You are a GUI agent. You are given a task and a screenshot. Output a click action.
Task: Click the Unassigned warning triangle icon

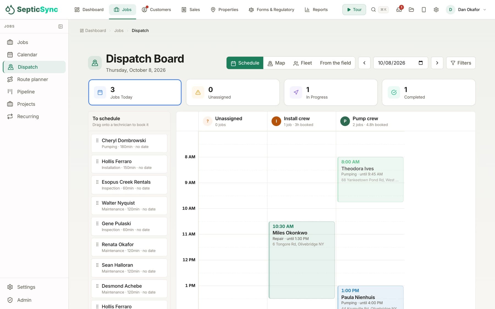[198, 92]
